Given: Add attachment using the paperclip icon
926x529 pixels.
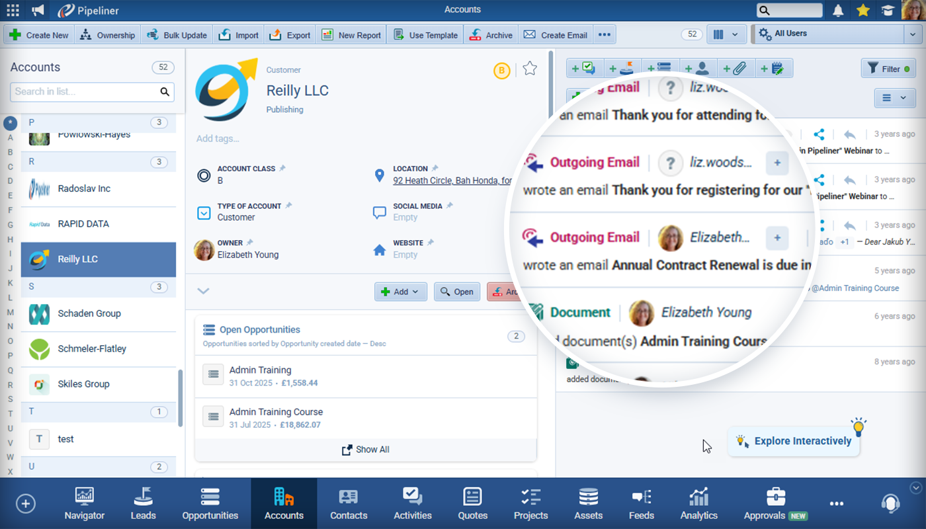Looking at the screenshot, I should pyautogui.click(x=735, y=68).
